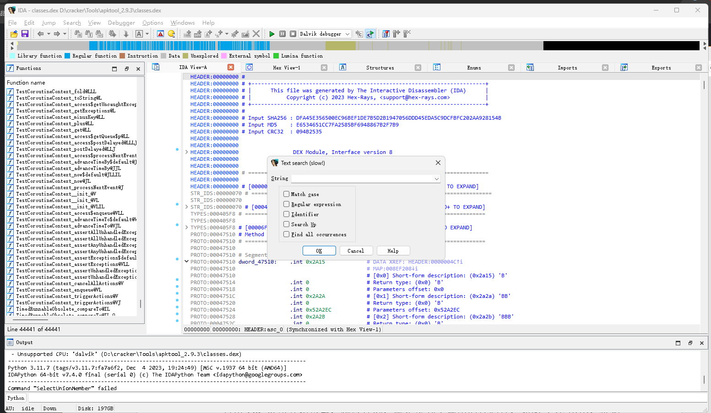This screenshot has height=413, width=711.
Task: Expand the String search history dropdown
Action: 436,179
